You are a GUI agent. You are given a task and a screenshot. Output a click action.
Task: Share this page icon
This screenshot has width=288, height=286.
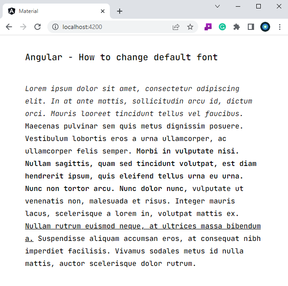tap(176, 27)
